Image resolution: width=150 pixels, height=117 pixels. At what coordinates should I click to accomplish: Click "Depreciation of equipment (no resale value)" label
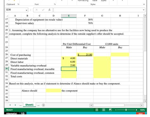pos(39,20)
